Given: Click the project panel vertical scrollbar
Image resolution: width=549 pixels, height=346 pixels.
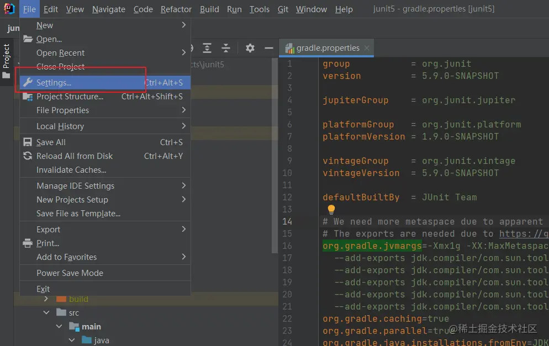Looking at the screenshot, I should click(274, 156).
